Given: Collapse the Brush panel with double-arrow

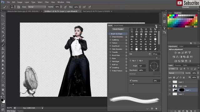Looking at the screenshot, I should tap(156, 26).
